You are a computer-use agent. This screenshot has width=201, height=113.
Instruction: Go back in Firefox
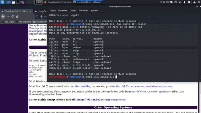click(3, 17)
